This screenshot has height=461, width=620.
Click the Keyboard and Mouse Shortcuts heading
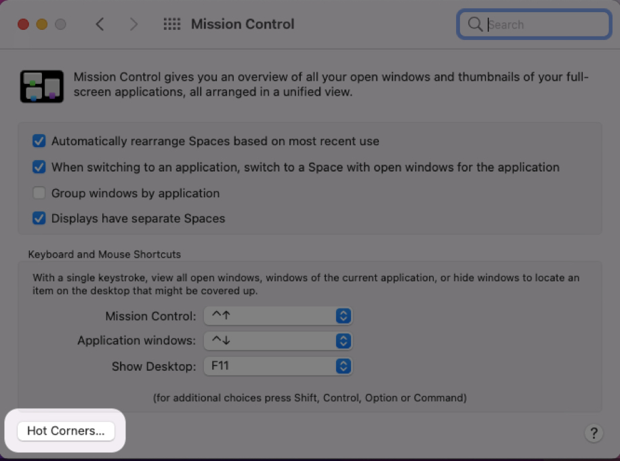[x=104, y=254]
